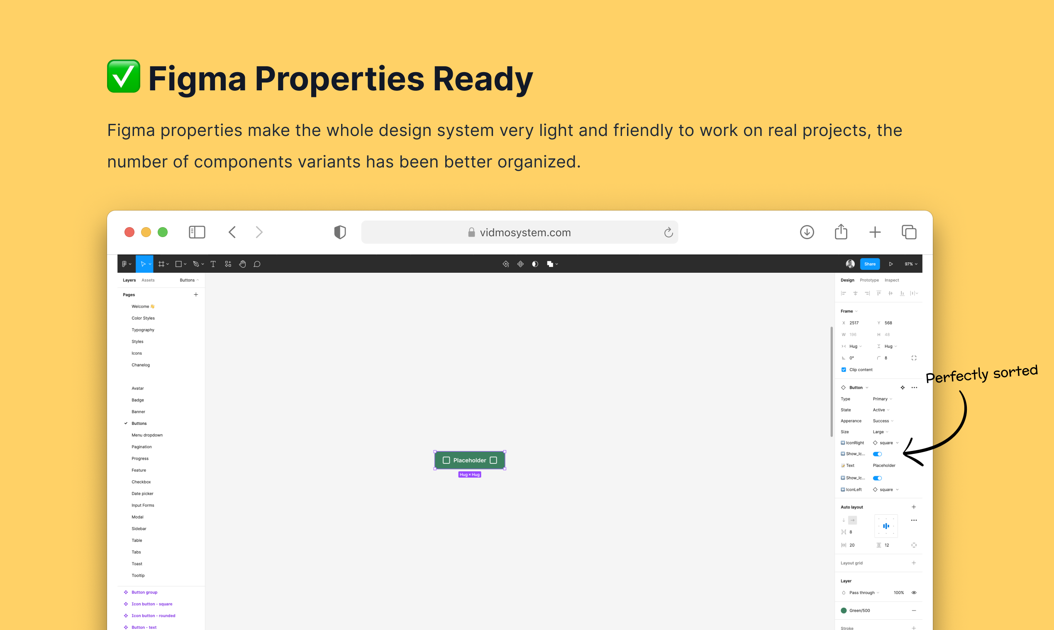Switch to the Design tab
1054x630 pixels.
click(x=847, y=280)
